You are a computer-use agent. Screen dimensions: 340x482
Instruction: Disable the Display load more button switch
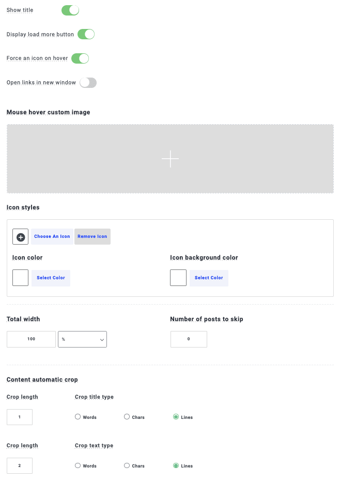86,34
